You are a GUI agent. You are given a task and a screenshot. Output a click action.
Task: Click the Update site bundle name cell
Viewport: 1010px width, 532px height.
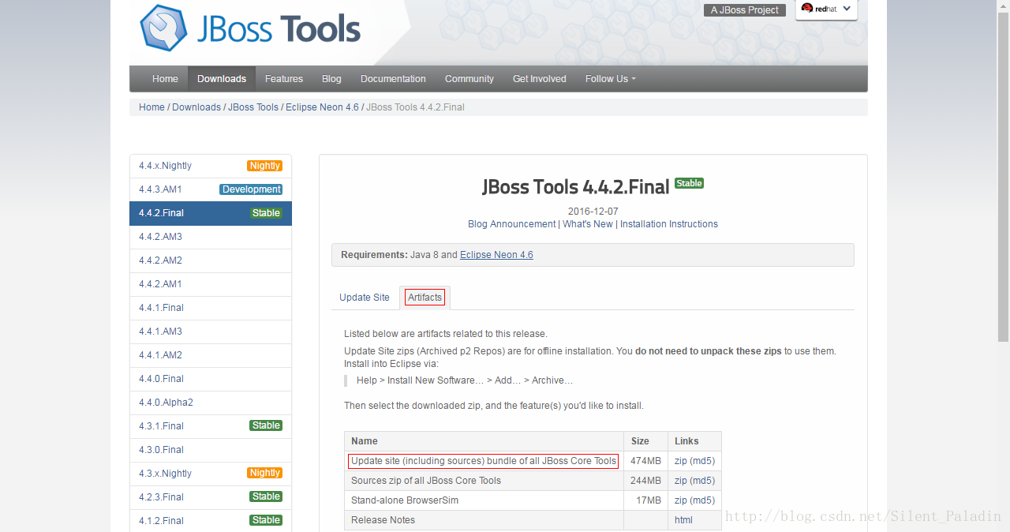484,461
